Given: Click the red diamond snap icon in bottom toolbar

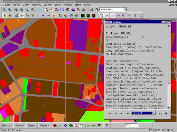Looking at the screenshot, I should 55,125.
